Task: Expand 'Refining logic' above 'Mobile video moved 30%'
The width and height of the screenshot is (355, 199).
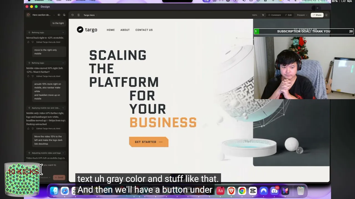Action: pyautogui.click(x=46, y=63)
